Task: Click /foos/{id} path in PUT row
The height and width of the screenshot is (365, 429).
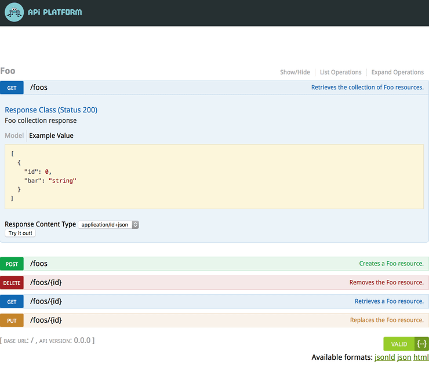Action: click(x=46, y=320)
